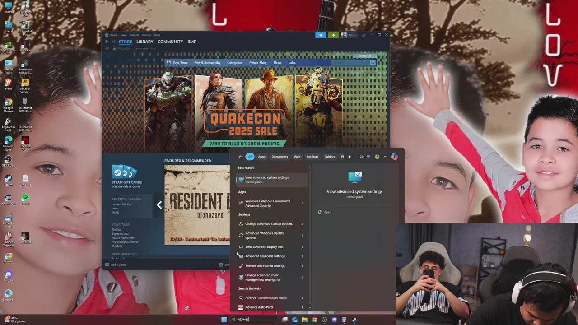Expand Advanced keyboard settings arrow
The image size is (578, 325).
click(x=302, y=256)
